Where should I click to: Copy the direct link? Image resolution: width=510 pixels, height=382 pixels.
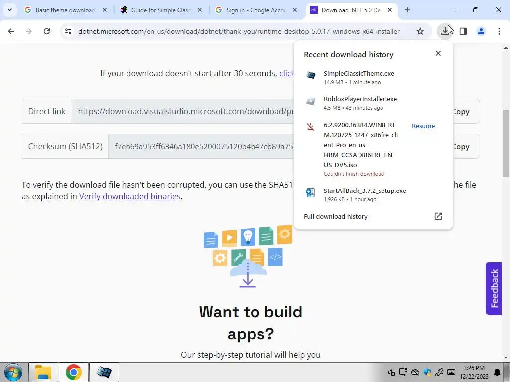(465, 111)
